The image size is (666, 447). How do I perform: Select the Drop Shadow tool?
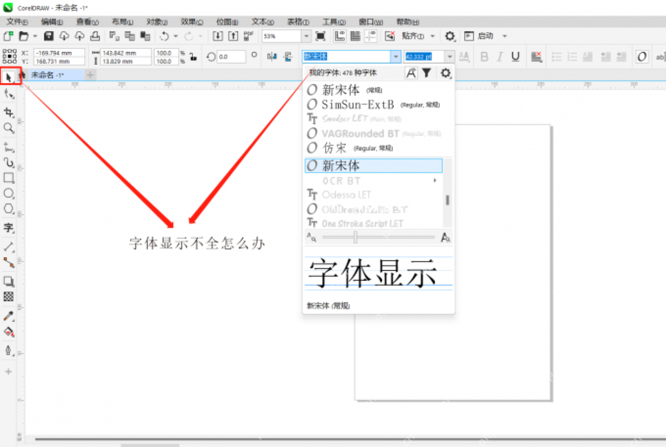coord(9,281)
